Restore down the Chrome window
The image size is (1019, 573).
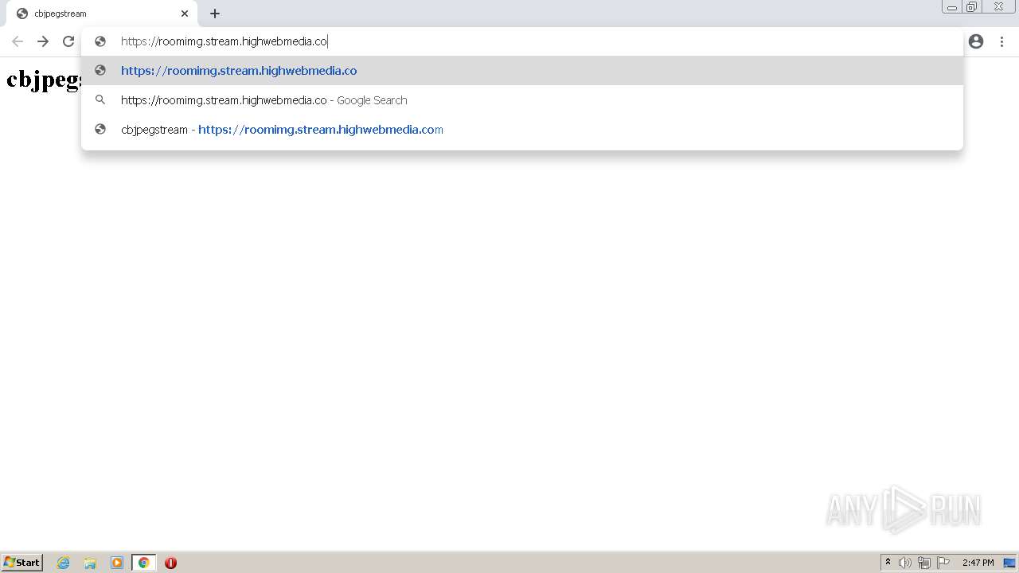tap(972, 7)
